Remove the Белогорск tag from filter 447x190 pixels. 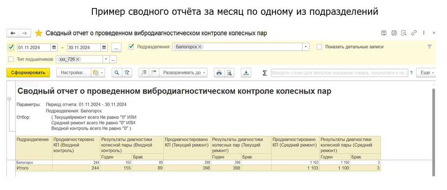pyautogui.click(x=200, y=47)
